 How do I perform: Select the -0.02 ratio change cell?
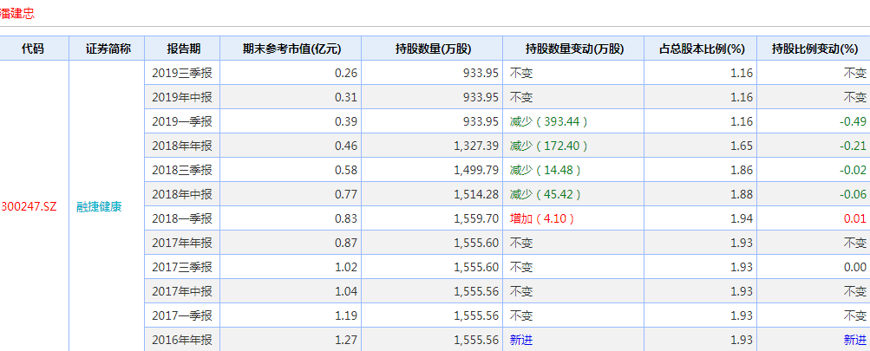click(x=814, y=170)
